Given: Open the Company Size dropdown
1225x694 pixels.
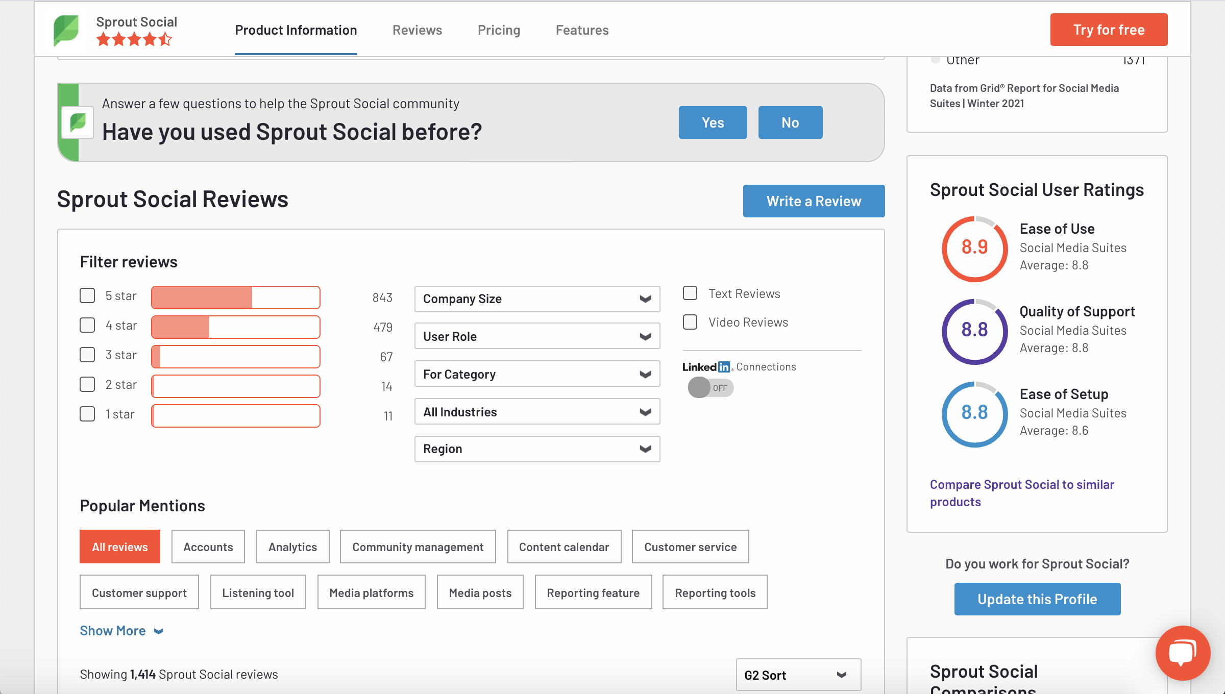Looking at the screenshot, I should tap(537, 299).
